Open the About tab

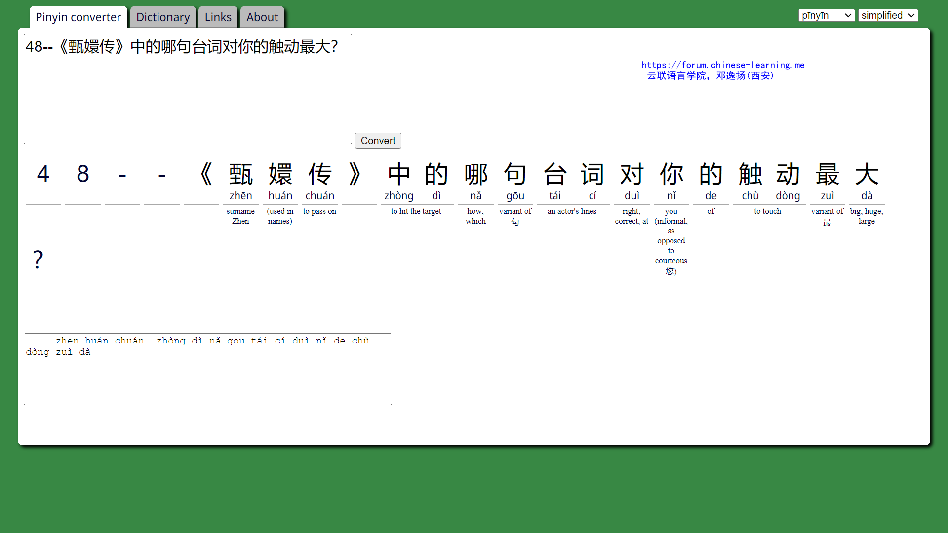262,17
